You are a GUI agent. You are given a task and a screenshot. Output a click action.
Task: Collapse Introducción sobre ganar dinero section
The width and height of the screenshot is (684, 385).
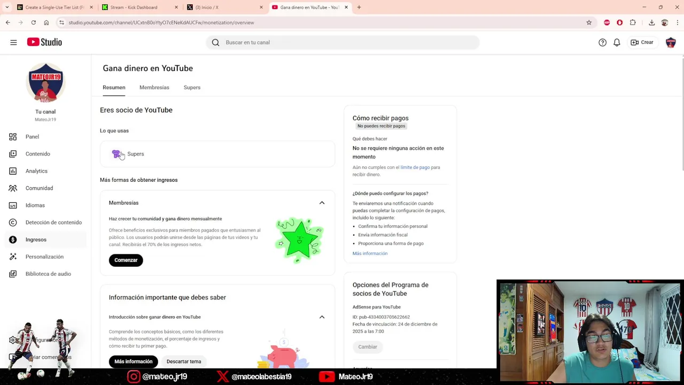coord(322,317)
